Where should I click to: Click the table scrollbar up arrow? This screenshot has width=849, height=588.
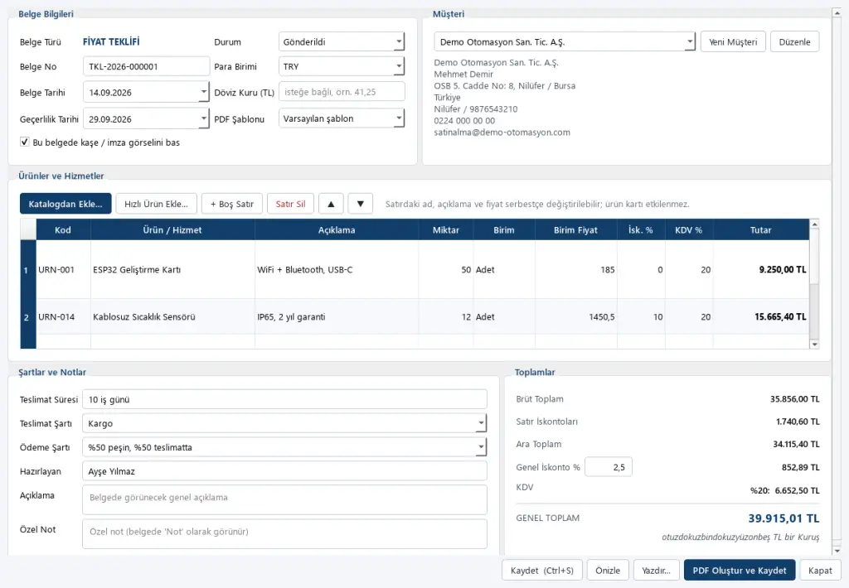[x=814, y=224]
